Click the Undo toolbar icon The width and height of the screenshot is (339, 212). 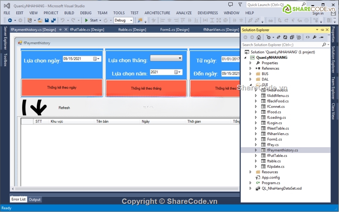click(x=62, y=20)
